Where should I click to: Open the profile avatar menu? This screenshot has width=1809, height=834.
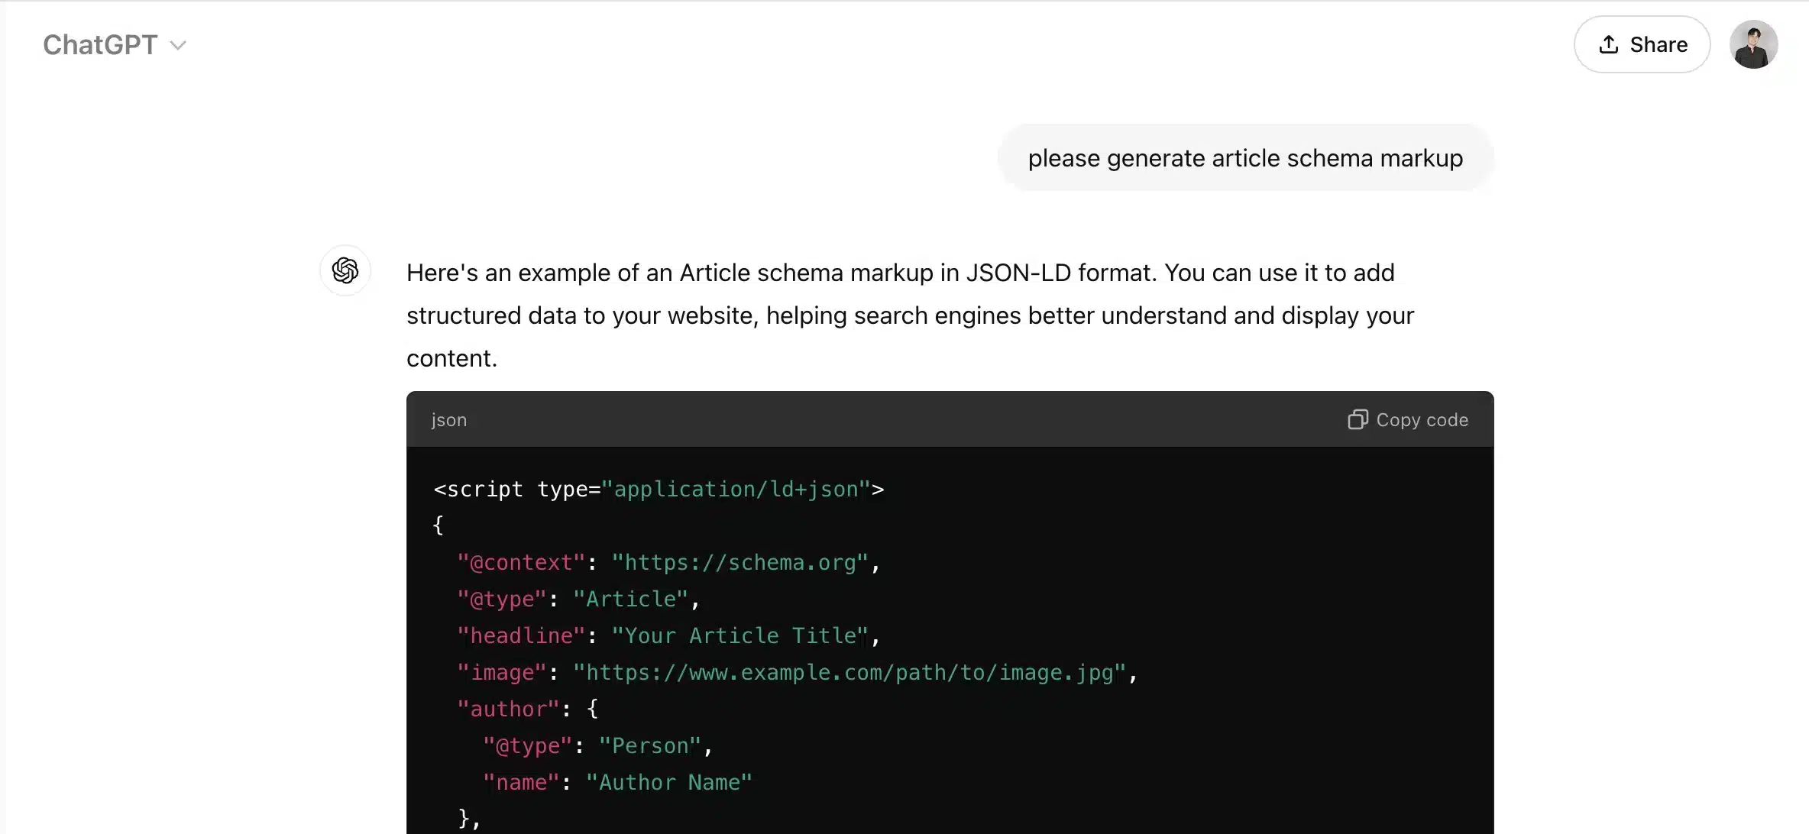(x=1753, y=44)
